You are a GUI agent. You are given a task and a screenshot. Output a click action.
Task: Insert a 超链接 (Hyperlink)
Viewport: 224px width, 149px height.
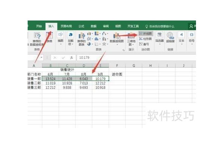tap(170, 37)
